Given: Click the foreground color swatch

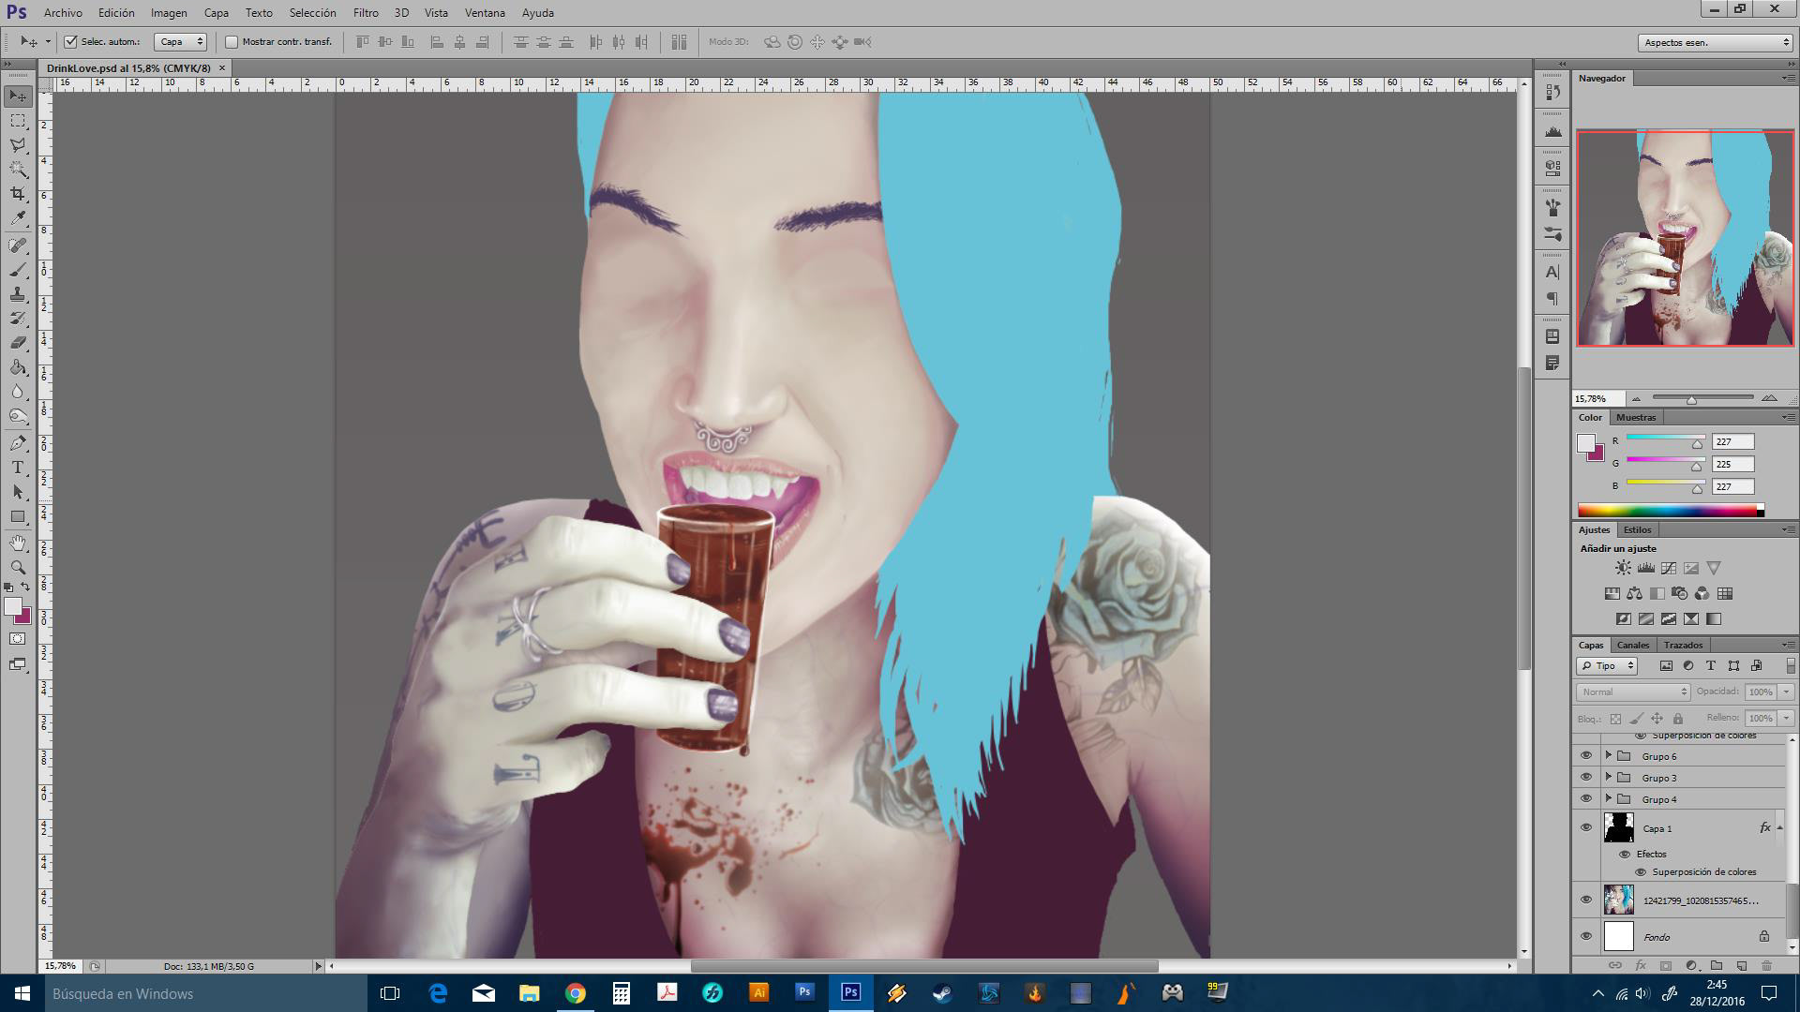Looking at the screenshot, I should (x=12, y=607).
